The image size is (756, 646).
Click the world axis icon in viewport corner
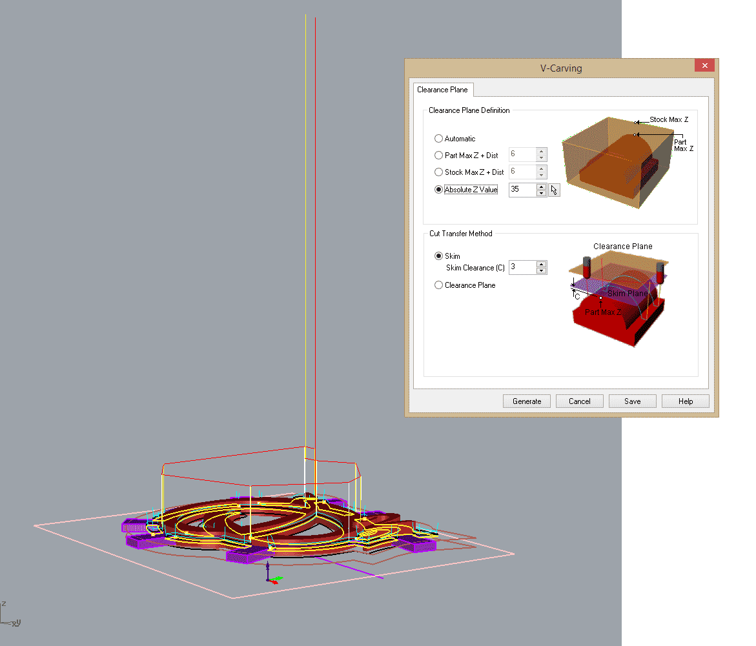click(9, 616)
